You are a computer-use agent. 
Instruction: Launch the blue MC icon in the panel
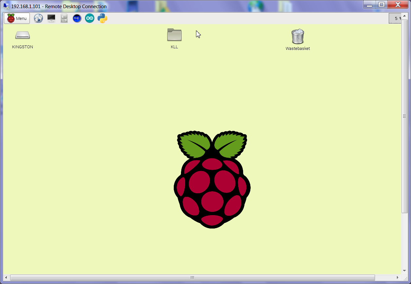[77, 18]
